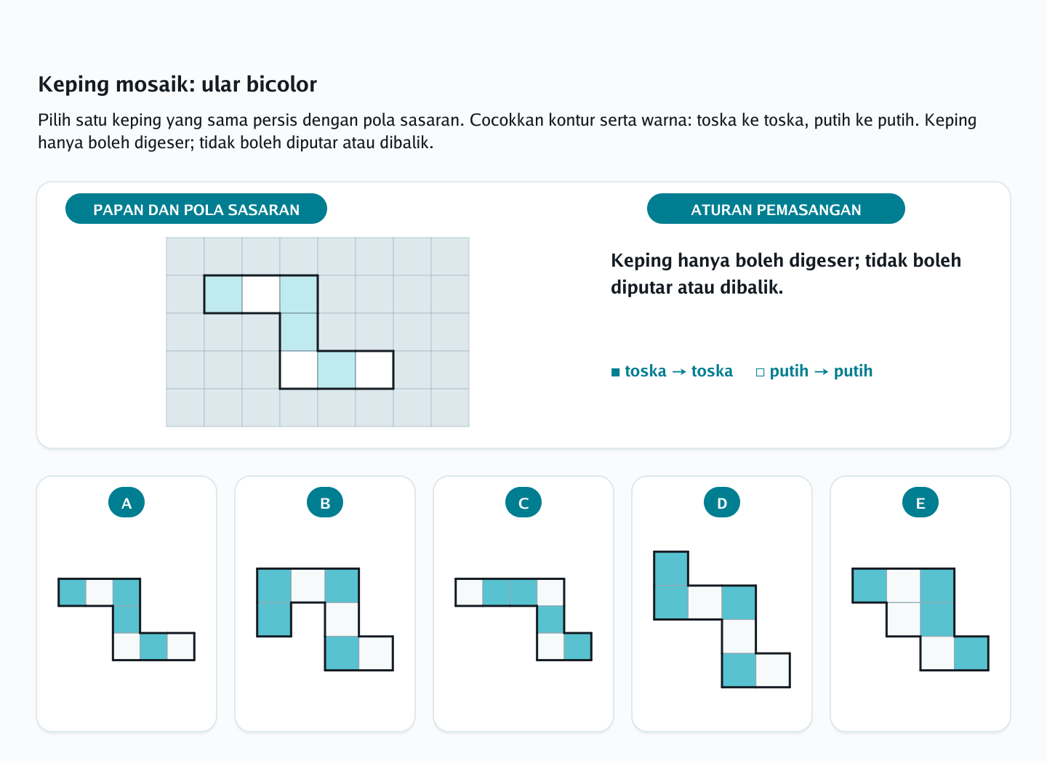Choose the E option badge
This screenshot has height=763, width=1047.
(x=920, y=502)
